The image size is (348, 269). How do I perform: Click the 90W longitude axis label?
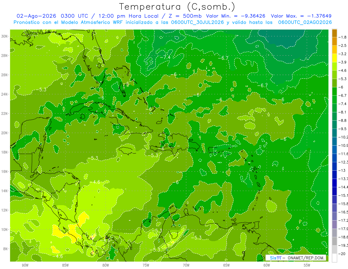pos(25,265)
